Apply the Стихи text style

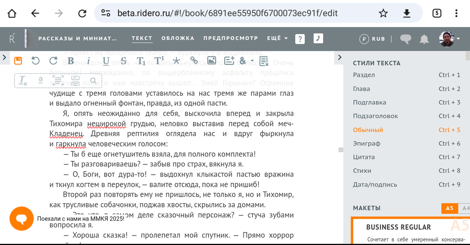pyautogui.click(x=407, y=171)
